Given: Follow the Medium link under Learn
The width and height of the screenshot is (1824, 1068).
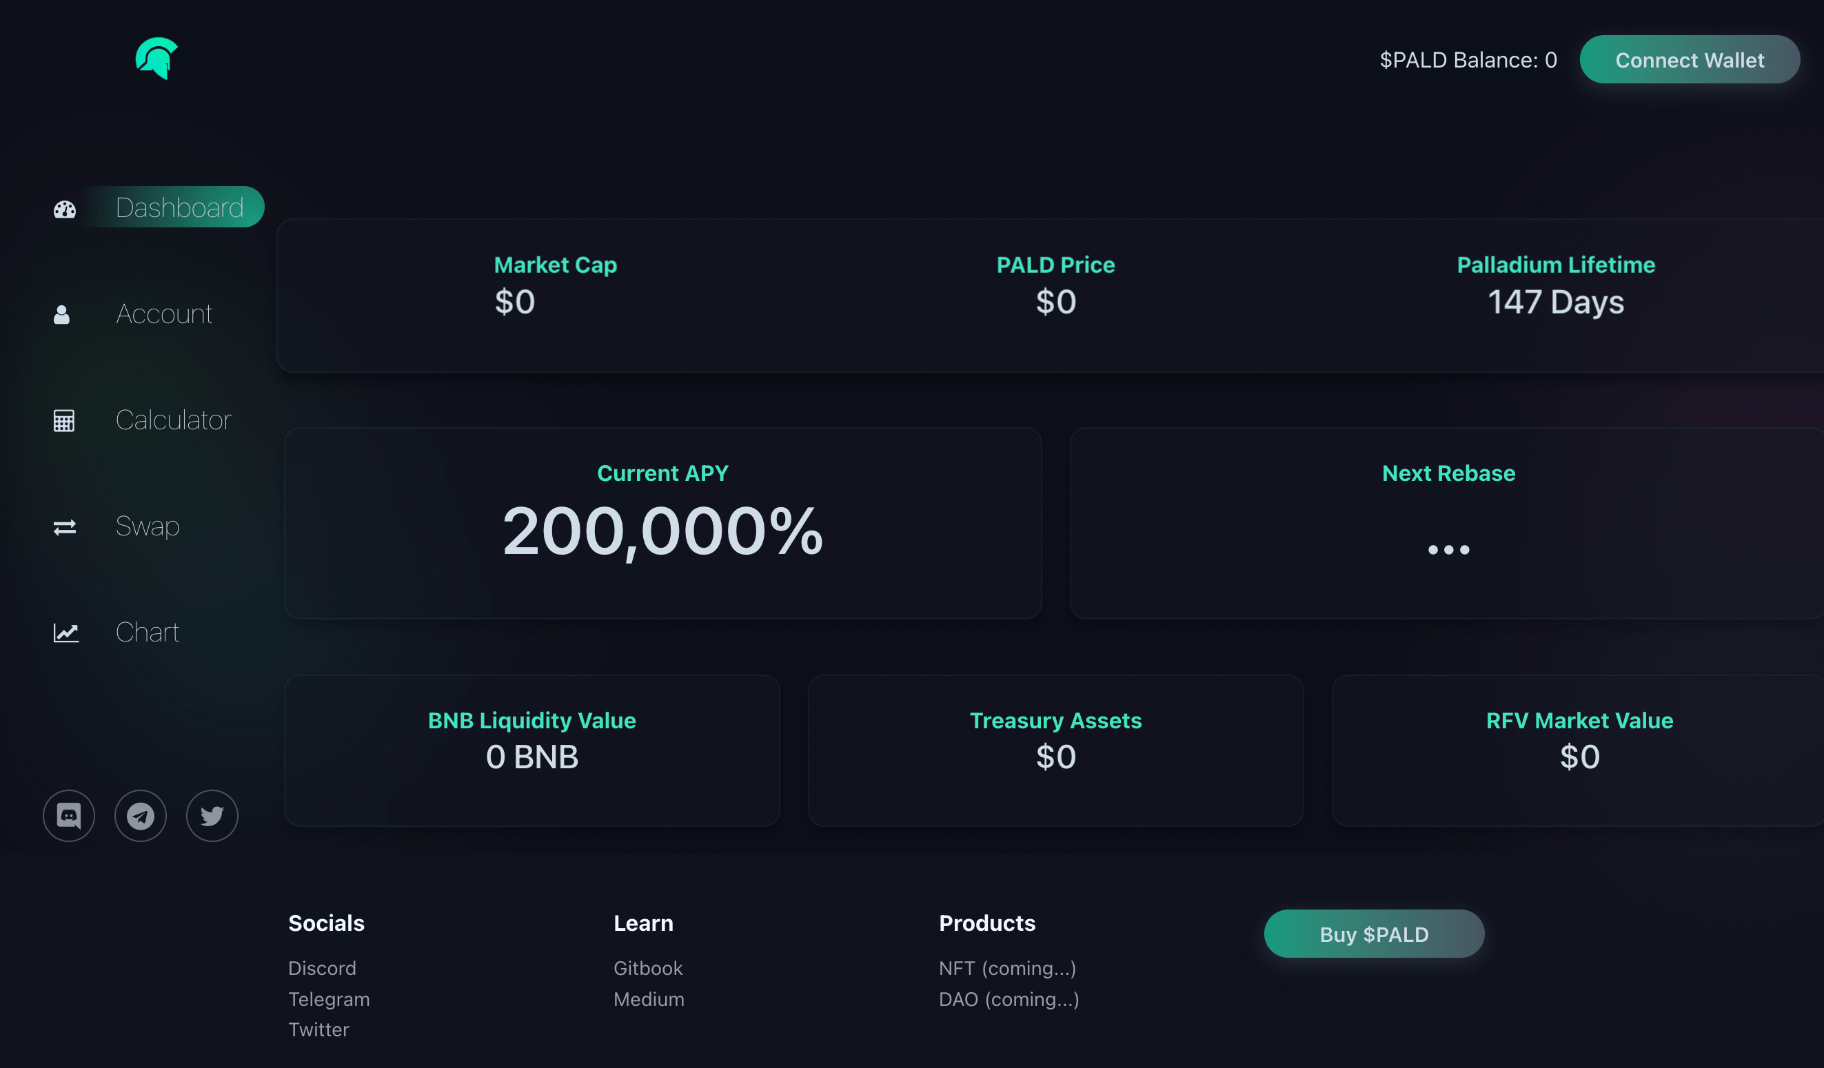Looking at the screenshot, I should [649, 999].
